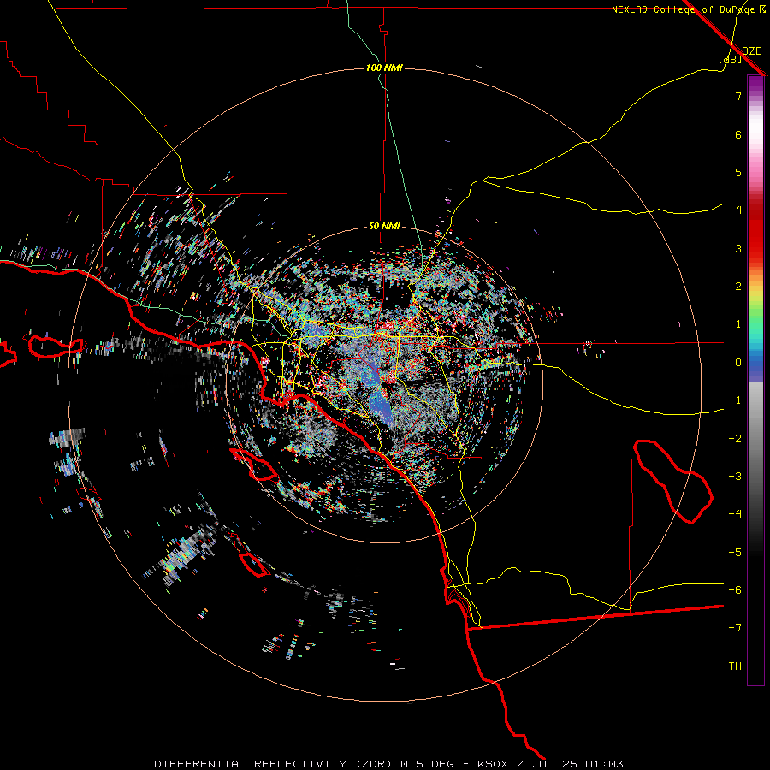Click the -7 value on color scale
770x770 pixels.
coord(735,628)
